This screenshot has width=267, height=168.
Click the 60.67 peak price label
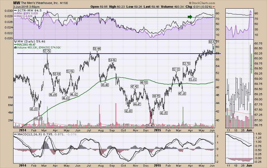[x=212, y=42]
